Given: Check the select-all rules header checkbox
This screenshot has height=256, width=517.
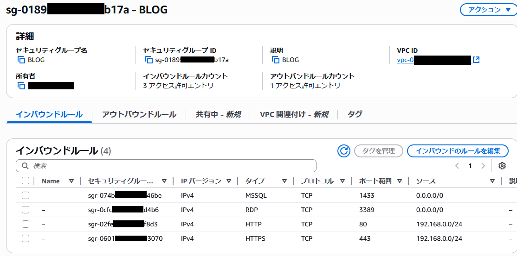Looking at the screenshot, I should [x=26, y=181].
